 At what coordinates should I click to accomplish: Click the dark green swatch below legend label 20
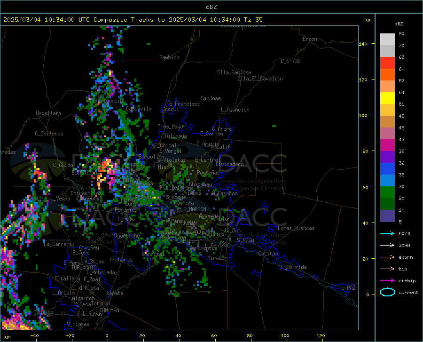(x=387, y=204)
